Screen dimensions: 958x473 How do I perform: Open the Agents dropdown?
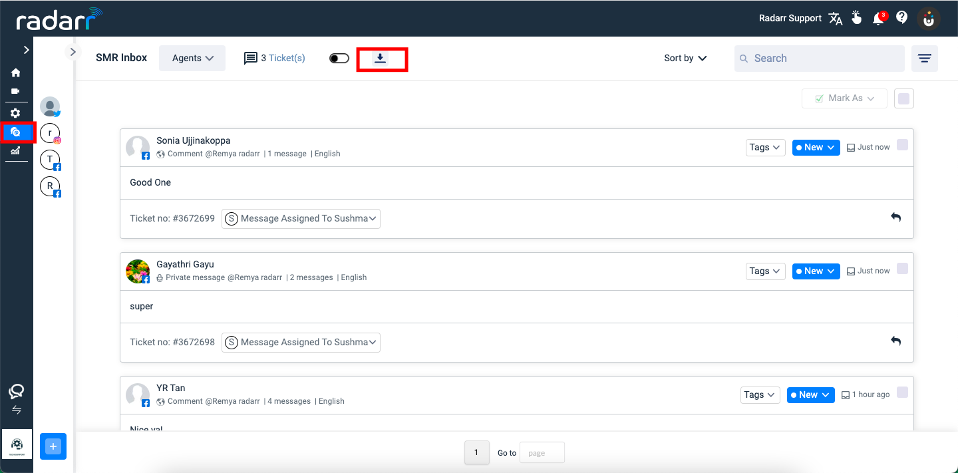click(x=192, y=58)
